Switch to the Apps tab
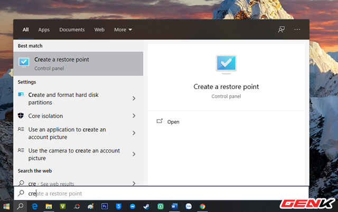The width and height of the screenshot is (338, 212). (x=44, y=29)
